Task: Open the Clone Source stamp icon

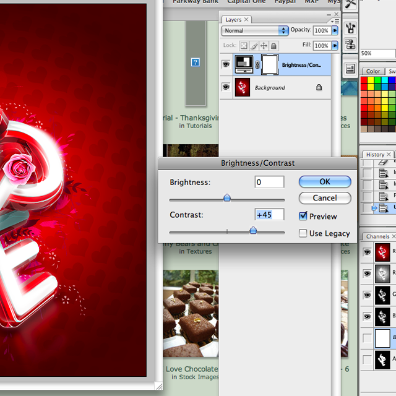Action: point(351,44)
